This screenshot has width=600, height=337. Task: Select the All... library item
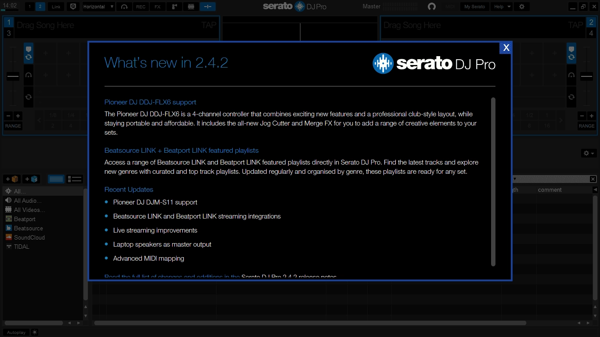(x=43, y=191)
